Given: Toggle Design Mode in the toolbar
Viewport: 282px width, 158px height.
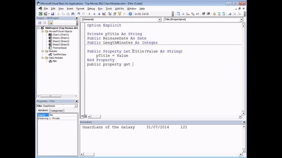Looking at the screenshot, I should coord(104,14).
